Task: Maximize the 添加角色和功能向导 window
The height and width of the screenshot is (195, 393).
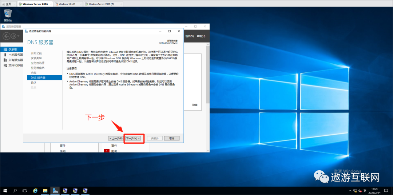Action: pyautogui.click(x=170, y=31)
